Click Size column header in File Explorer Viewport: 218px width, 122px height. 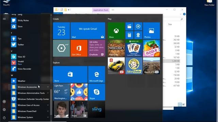click(170, 24)
